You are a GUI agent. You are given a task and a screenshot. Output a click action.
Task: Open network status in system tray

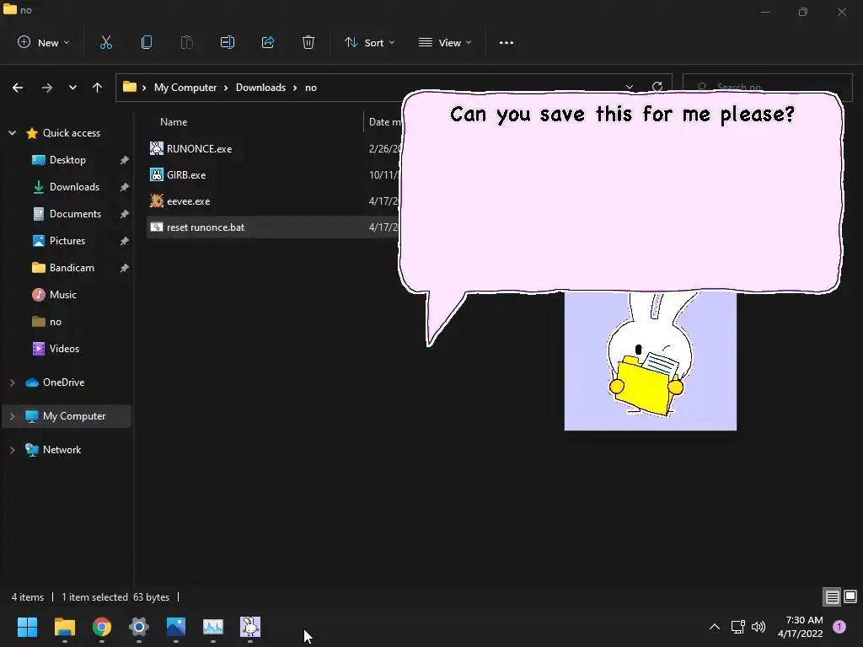738,627
